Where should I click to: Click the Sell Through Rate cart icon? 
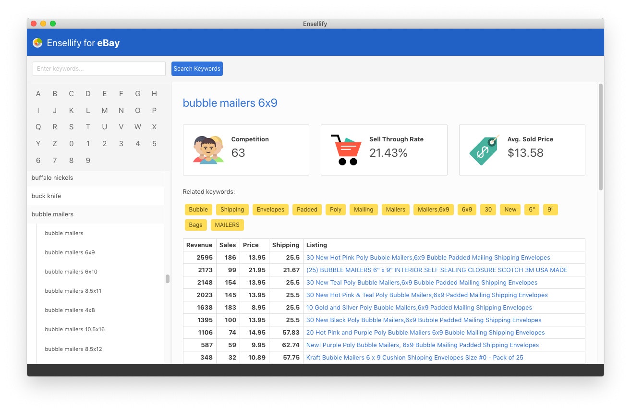tap(346, 150)
